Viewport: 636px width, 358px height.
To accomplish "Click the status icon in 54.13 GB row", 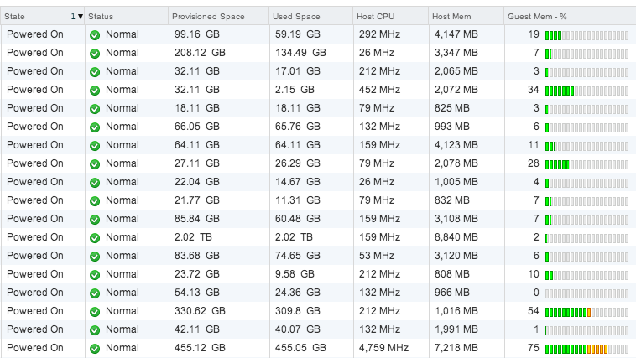I will 95,293.
